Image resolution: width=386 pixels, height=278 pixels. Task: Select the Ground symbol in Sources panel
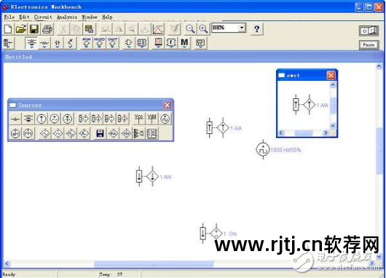tap(15, 119)
